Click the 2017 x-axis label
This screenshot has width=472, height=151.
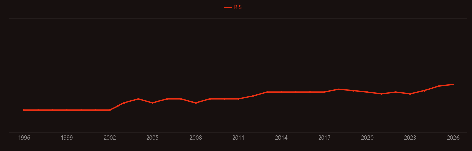coord(324,138)
